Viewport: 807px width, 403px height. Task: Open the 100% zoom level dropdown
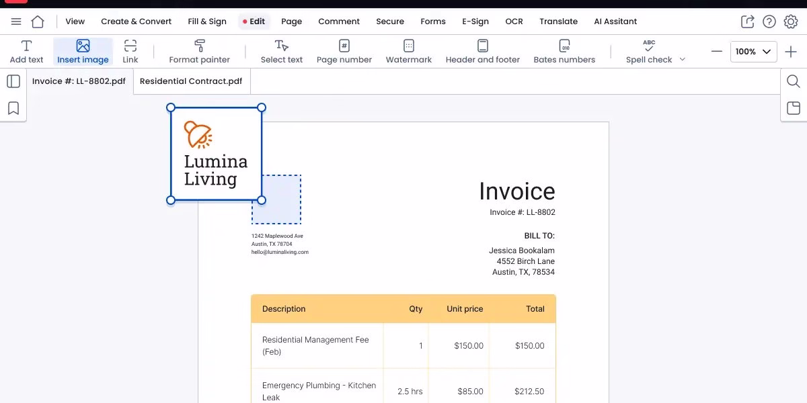[754, 52]
